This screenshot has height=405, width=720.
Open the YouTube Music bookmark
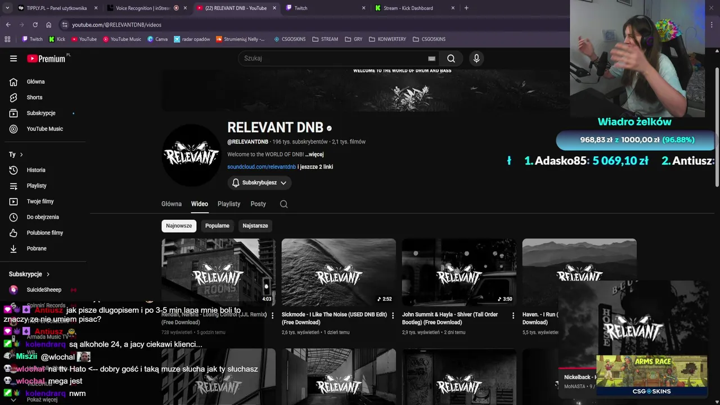(x=121, y=39)
